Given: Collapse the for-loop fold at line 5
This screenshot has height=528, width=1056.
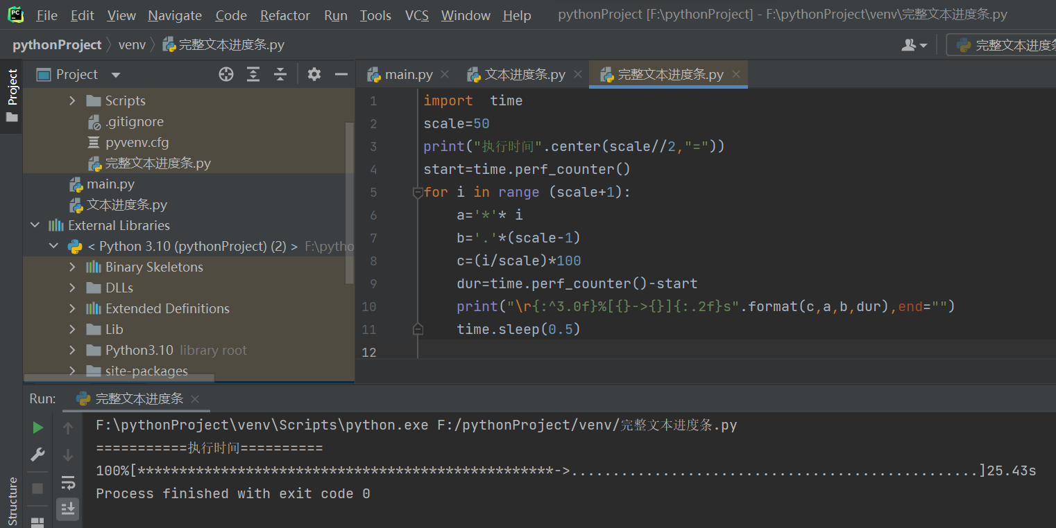Looking at the screenshot, I should click(x=417, y=192).
